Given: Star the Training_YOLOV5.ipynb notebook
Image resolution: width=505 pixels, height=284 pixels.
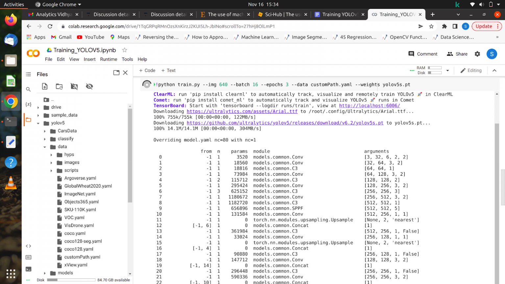Looking at the screenshot, I should [124, 50].
